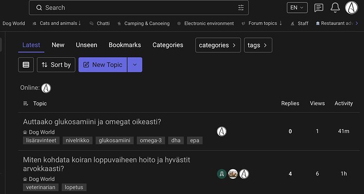The height and width of the screenshot is (194, 364).
Task: Open Dog World category under glukosamiini topic
Action: [42, 132]
